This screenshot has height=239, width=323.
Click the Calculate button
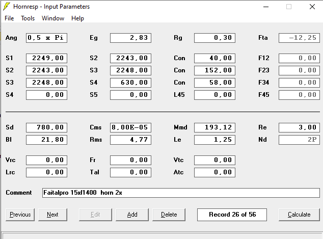(299, 215)
